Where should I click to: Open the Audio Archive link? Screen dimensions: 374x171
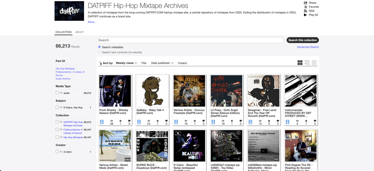[63, 79]
